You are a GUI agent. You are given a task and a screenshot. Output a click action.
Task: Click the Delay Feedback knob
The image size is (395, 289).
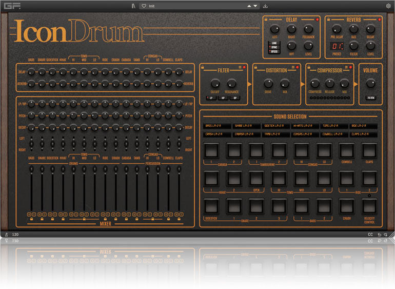click(x=308, y=29)
